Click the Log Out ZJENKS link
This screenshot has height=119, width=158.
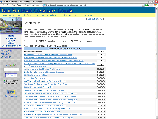[95, 19]
